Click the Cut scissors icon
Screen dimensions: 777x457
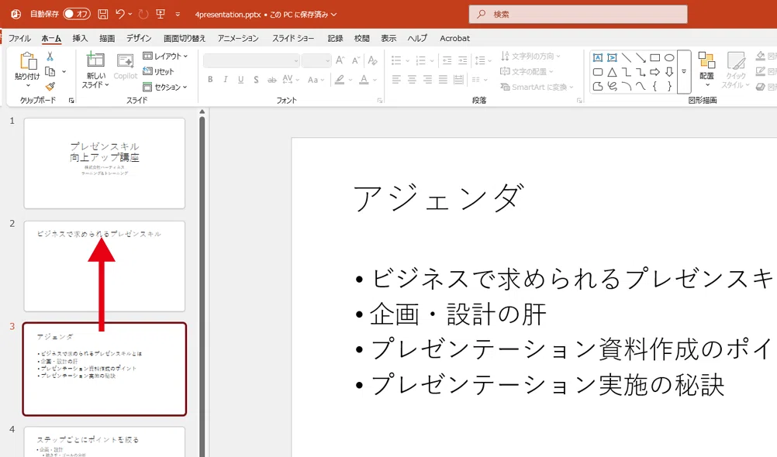click(50, 57)
